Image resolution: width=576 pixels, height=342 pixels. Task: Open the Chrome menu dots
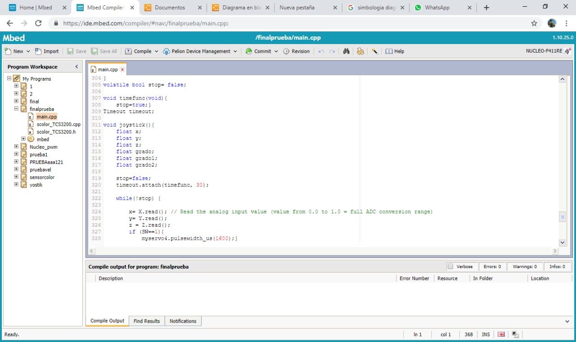coord(566,23)
